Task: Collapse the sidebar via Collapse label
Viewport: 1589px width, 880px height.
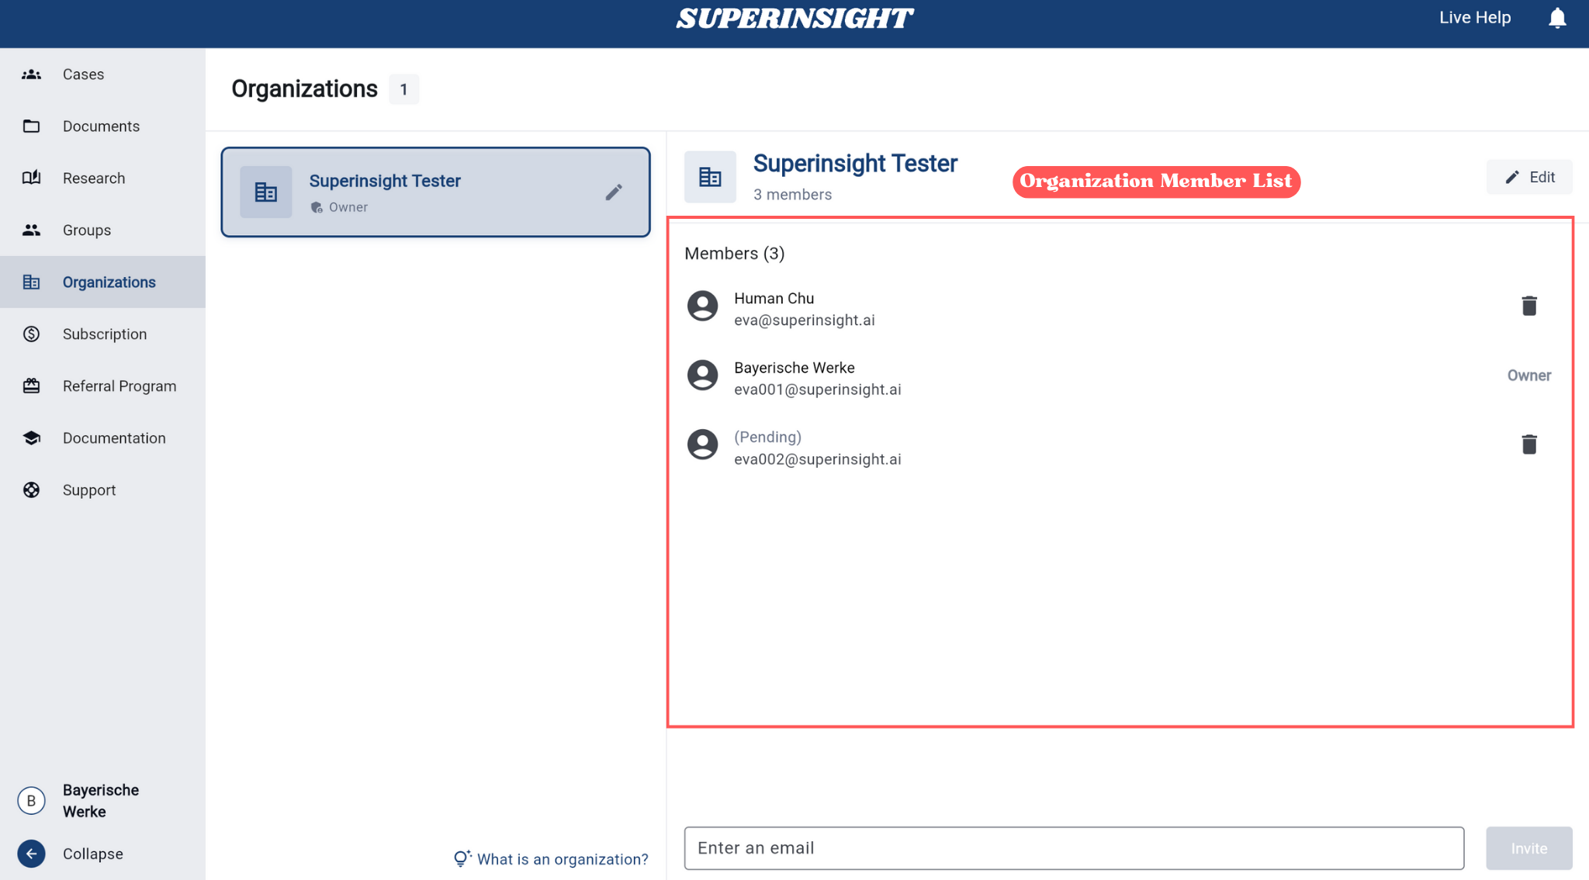Action: tap(93, 854)
